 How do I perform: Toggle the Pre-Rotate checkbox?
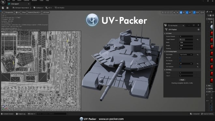click(180, 61)
